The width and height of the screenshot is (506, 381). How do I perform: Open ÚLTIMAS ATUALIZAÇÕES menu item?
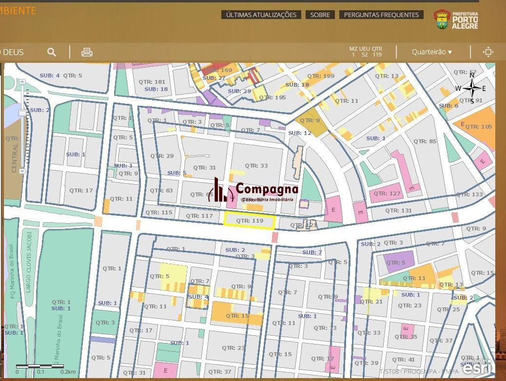coord(261,15)
